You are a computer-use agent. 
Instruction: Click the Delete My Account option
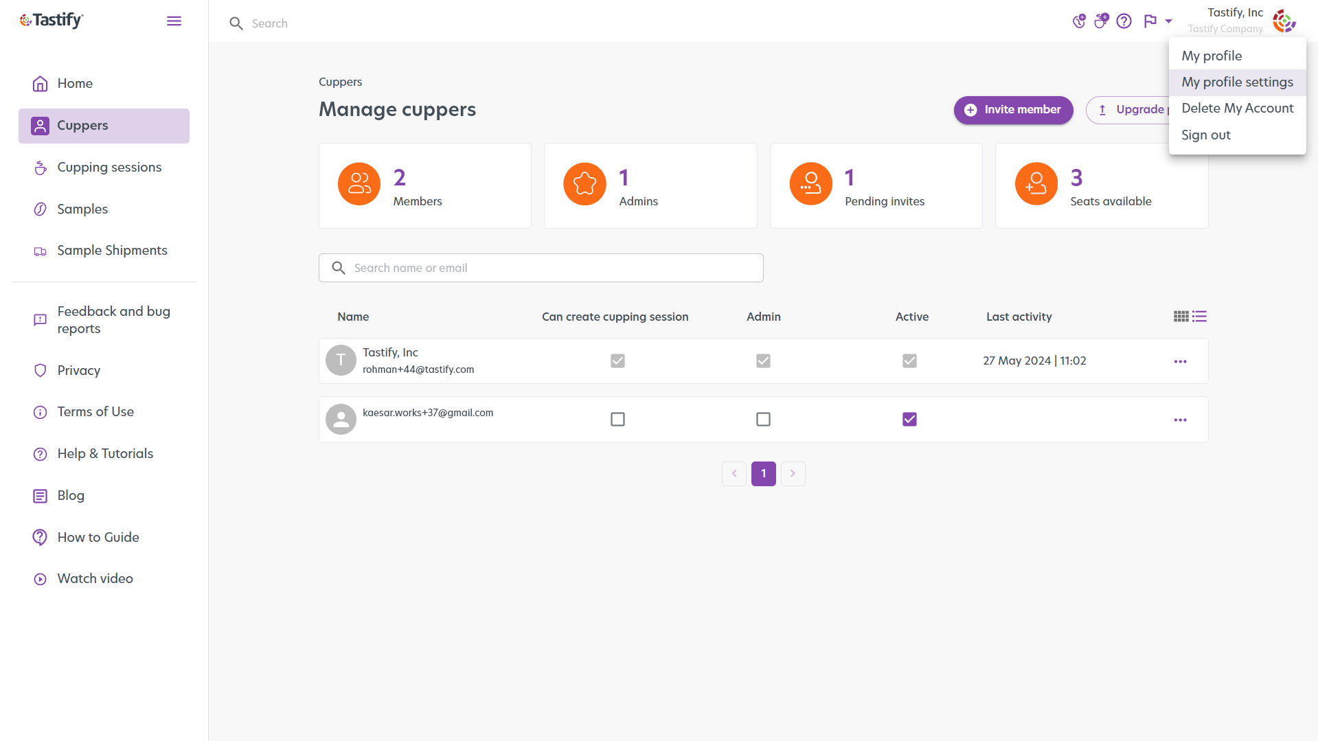point(1237,108)
